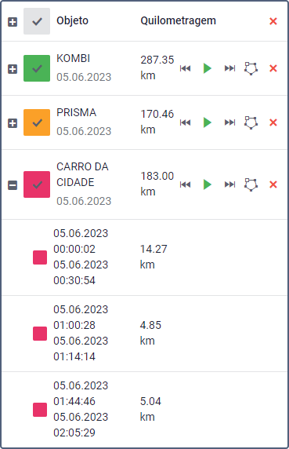289x449 pixels.
Task: Select the 4.85 km trip segment
Action: coord(144,334)
